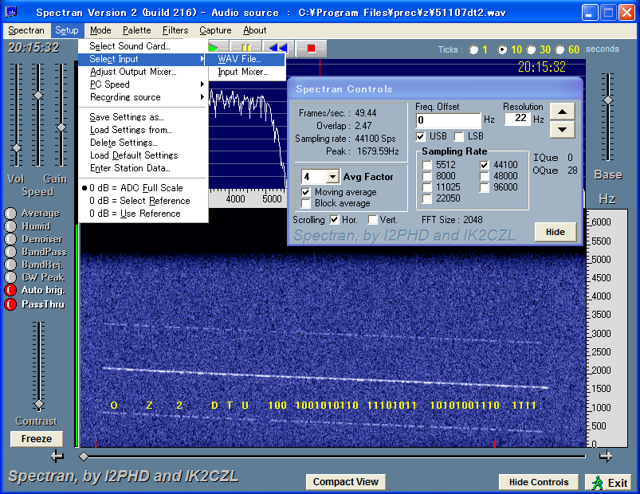Viewport: 640px width, 494px height.
Task: Click the right arrow beside the bottom slider
Action: click(x=606, y=456)
